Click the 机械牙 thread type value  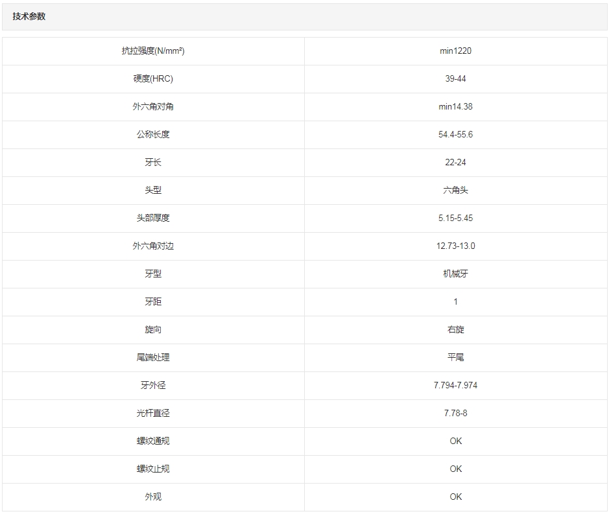[x=455, y=274]
